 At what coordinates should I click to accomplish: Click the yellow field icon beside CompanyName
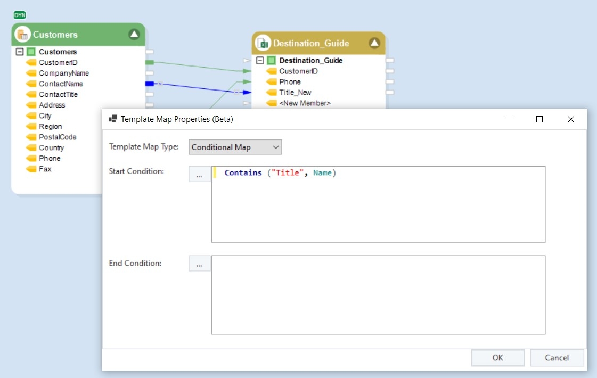click(x=31, y=73)
